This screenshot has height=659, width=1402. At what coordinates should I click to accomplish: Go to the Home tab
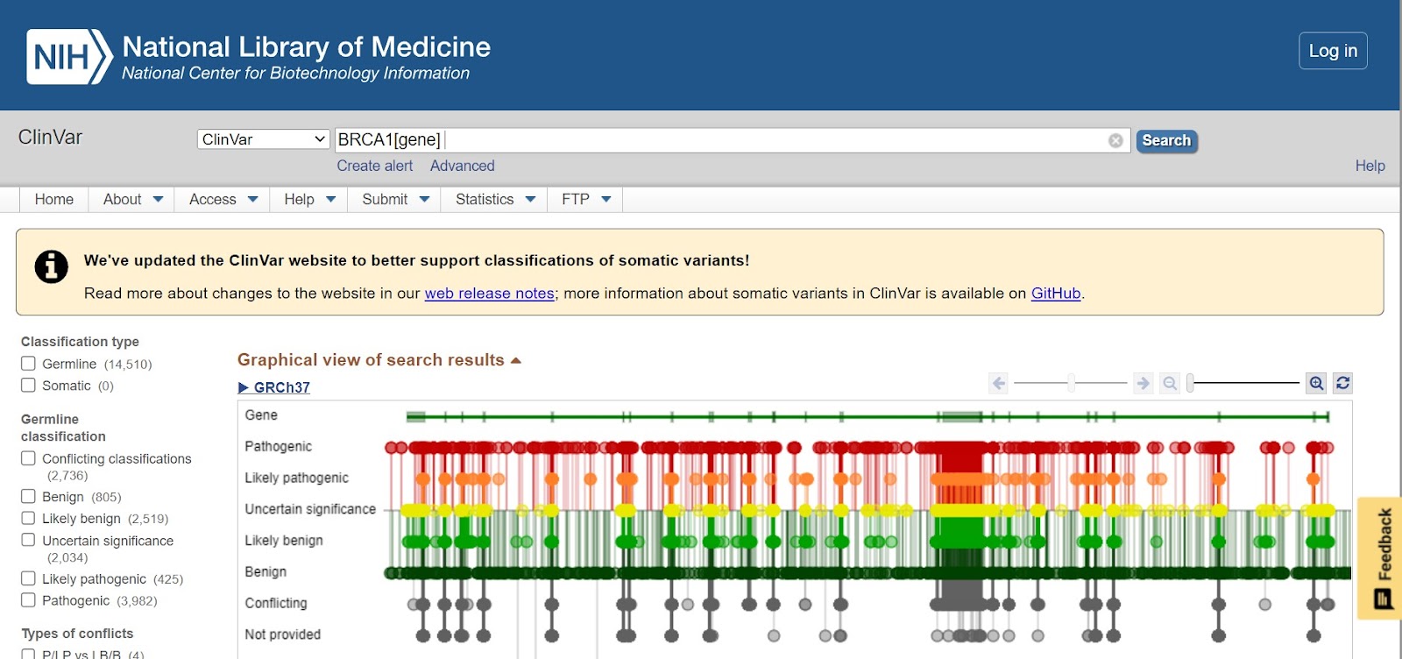[54, 200]
